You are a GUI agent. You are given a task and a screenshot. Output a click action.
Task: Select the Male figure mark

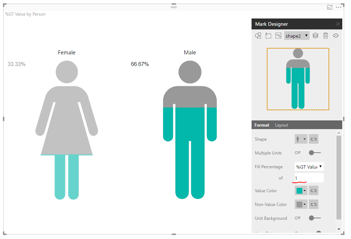[x=190, y=130]
